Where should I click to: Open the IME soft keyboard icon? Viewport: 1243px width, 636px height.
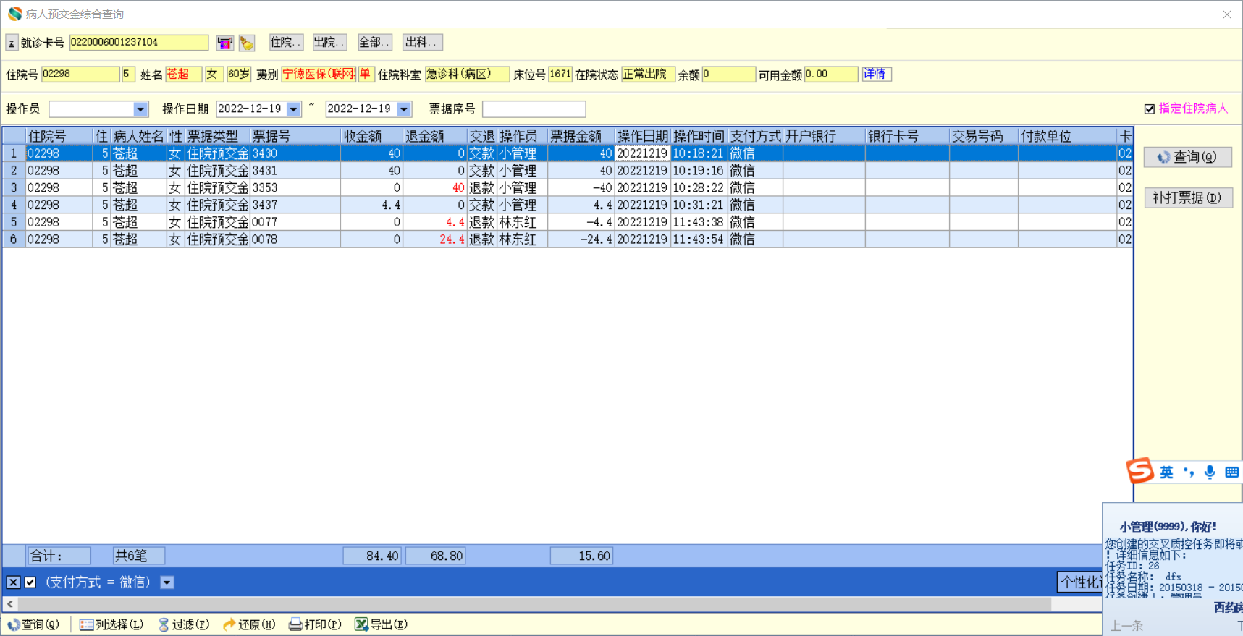1231,472
